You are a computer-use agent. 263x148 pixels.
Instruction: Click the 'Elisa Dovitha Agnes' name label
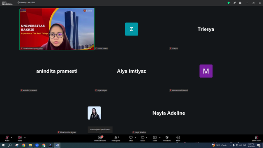click(67, 132)
